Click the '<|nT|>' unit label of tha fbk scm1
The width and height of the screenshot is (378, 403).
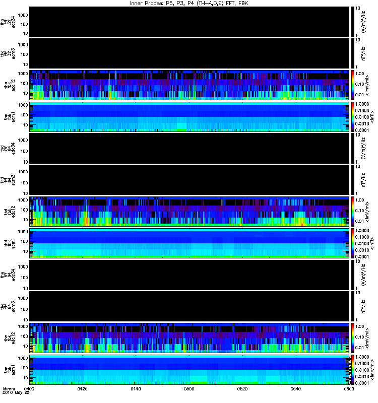pyautogui.click(x=371, y=117)
